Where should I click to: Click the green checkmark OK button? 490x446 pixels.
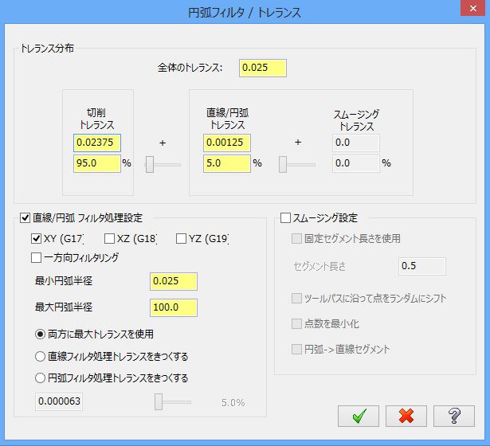[x=358, y=416]
